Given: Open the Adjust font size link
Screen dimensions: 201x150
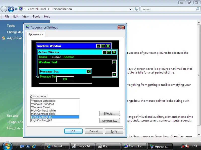Looking at the screenshot, I should coord(15,38).
